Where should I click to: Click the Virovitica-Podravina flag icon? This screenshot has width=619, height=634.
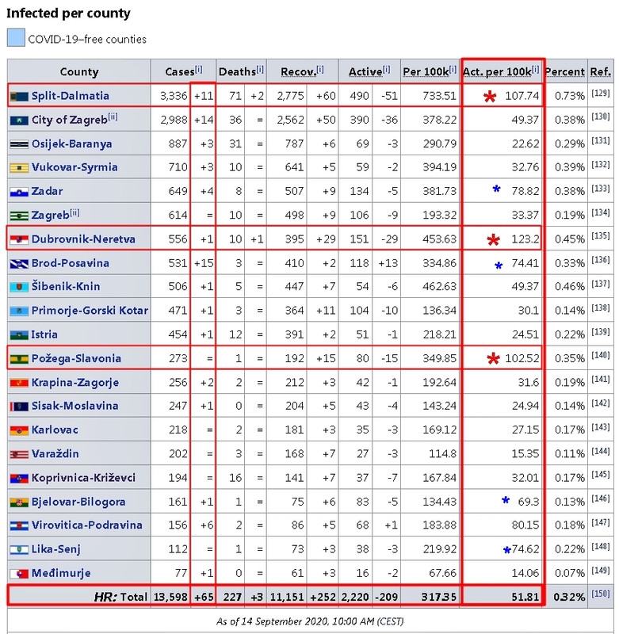pos(19,525)
